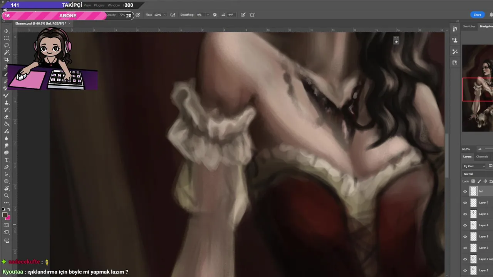Image resolution: width=493 pixels, height=277 pixels.
Task: Click the Flow 100% input field
Action: coord(158,15)
